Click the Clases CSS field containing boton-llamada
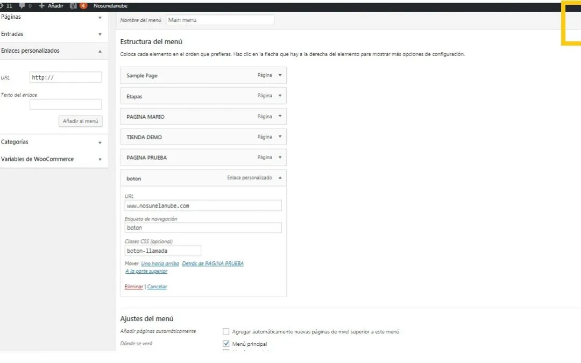The image size is (581, 363). (162, 251)
